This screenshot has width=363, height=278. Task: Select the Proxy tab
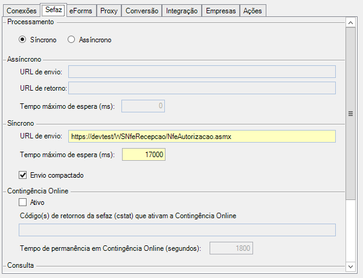pos(109,11)
